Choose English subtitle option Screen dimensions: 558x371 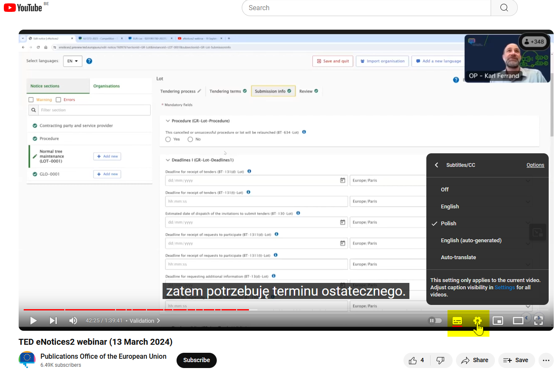tap(450, 207)
